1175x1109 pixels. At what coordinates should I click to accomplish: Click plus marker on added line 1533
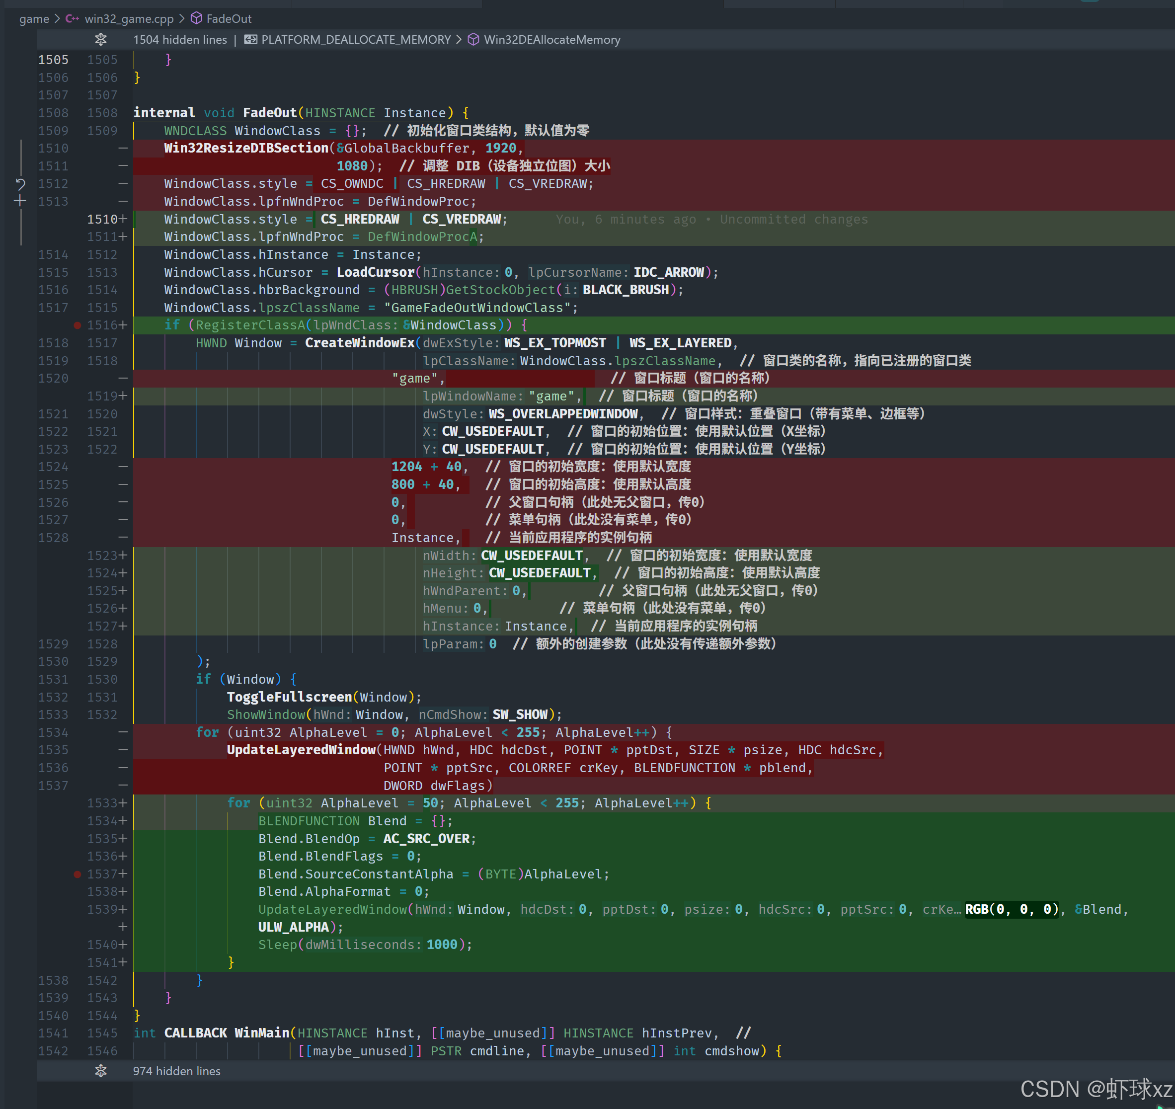[122, 803]
